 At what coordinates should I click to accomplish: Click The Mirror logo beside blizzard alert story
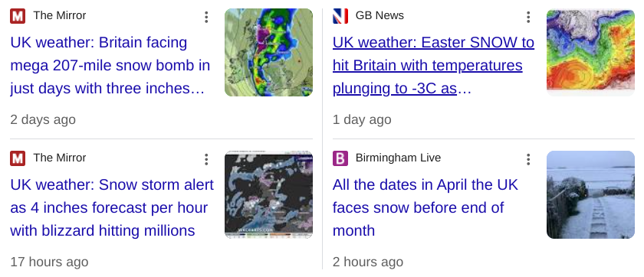tap(18, 158)
